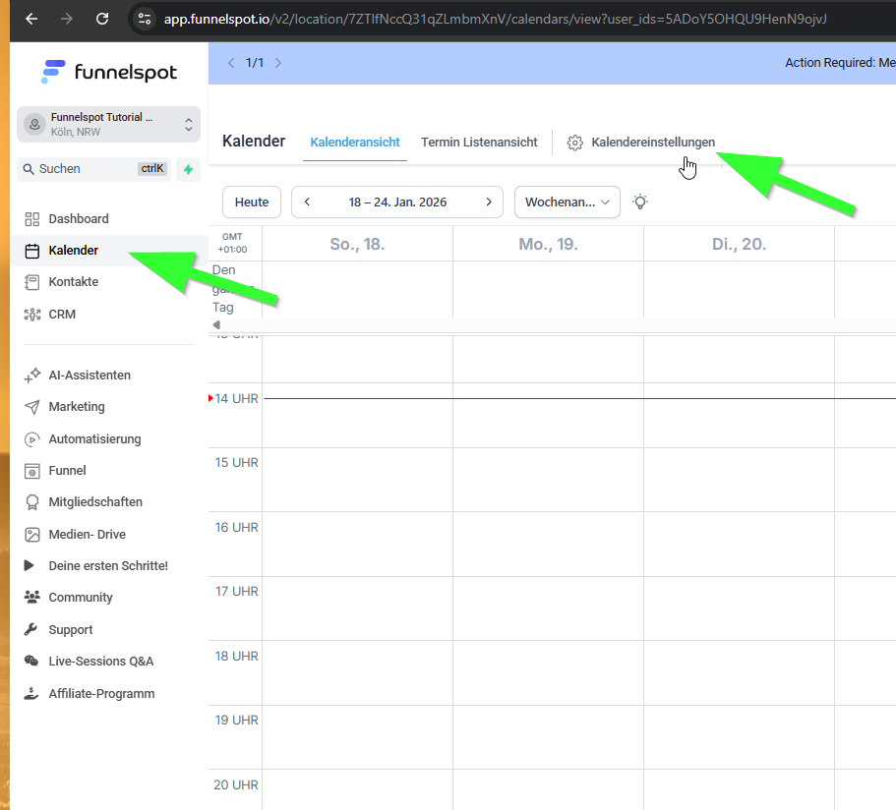The height and width of the screenshot is (810, 896).
Task: Click the Di., 20. day header
Action: pos(739,245)
